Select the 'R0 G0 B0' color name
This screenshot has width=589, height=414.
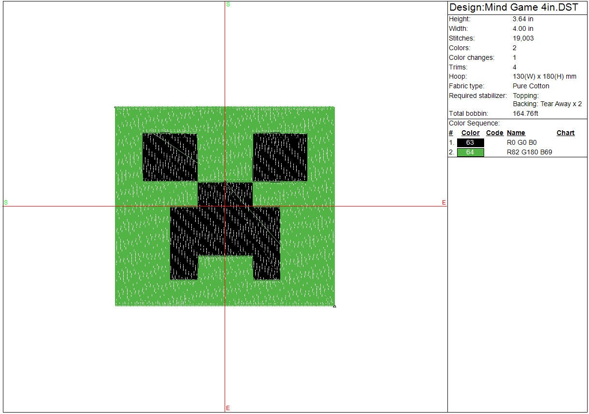point(521,143)
